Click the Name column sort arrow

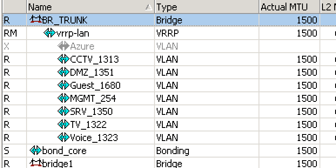[x=148, y=7]
